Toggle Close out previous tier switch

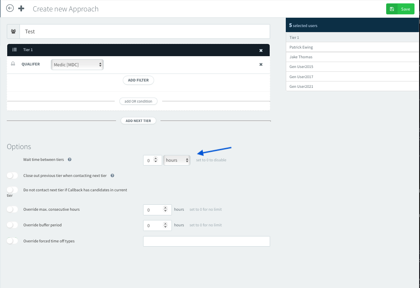click(x=12, y=176)
